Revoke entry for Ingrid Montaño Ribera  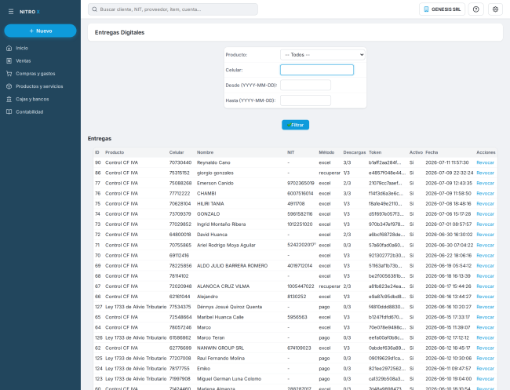pos(485,224)
